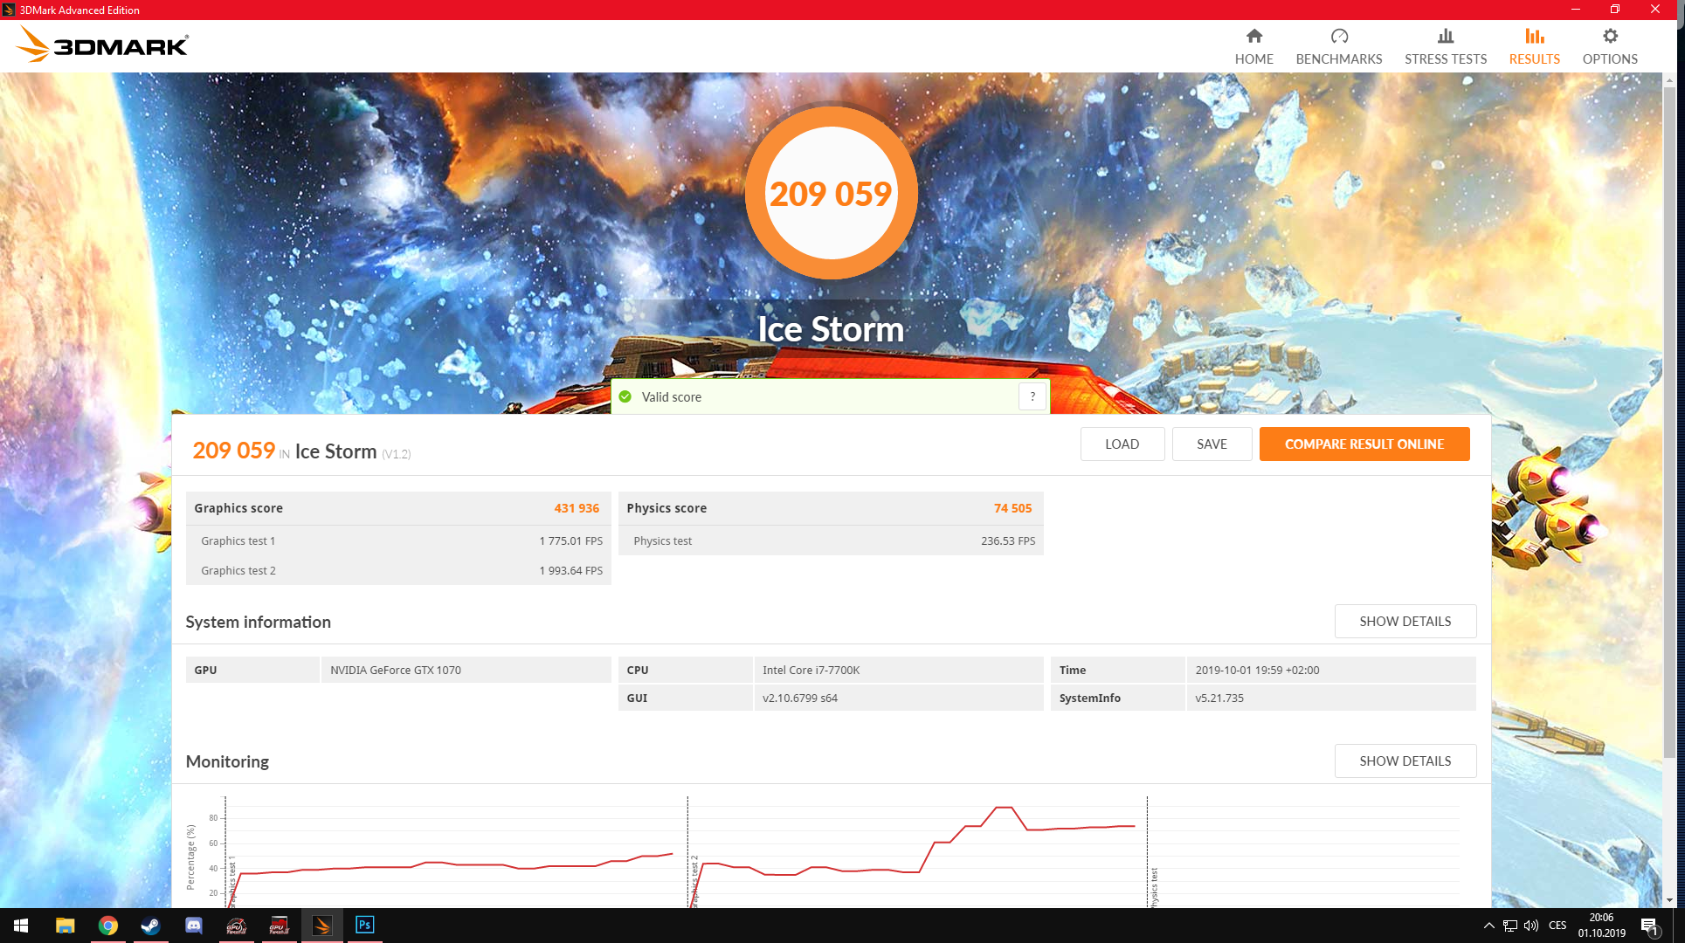The image size is (1685, 943).
Task: Open Discord from taskbar
Action: point(193,926)
